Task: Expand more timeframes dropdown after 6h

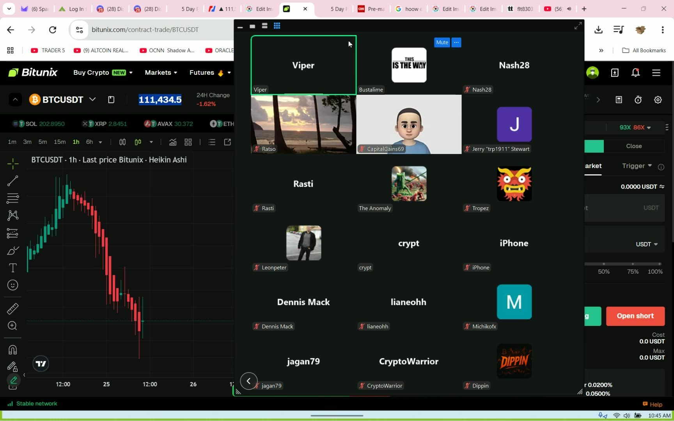Action: pos(100,142)
